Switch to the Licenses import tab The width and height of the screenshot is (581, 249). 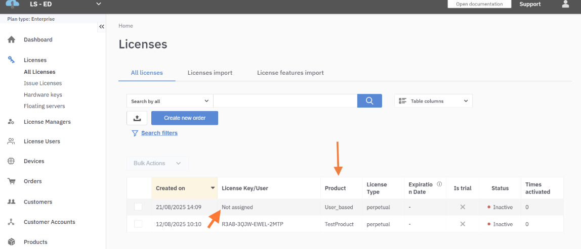tap(210, 73)
